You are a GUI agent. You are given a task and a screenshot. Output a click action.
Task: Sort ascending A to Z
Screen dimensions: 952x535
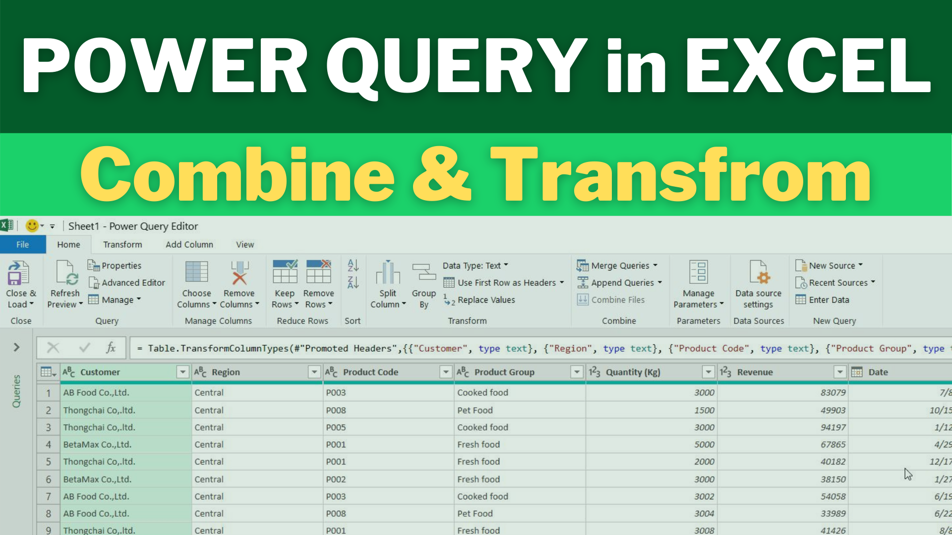353,265
